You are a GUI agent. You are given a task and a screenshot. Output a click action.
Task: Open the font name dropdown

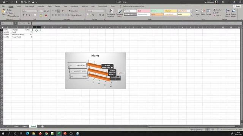[36, 11]
